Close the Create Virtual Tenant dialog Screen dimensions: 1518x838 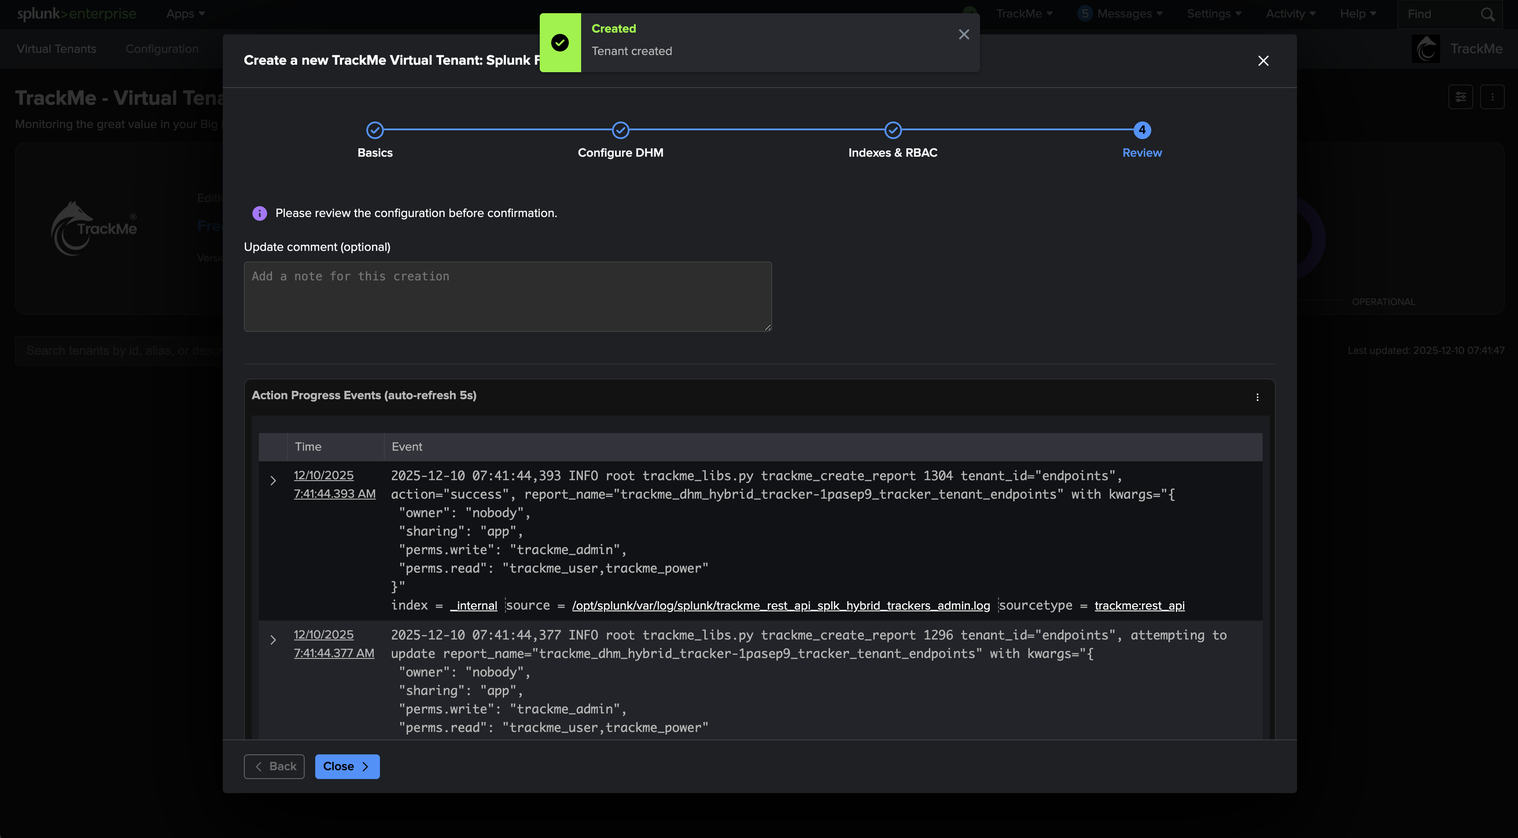pos(1263,61)
